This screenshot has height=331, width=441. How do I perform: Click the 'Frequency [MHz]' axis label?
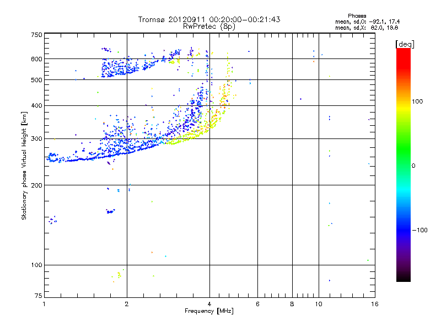209,311
